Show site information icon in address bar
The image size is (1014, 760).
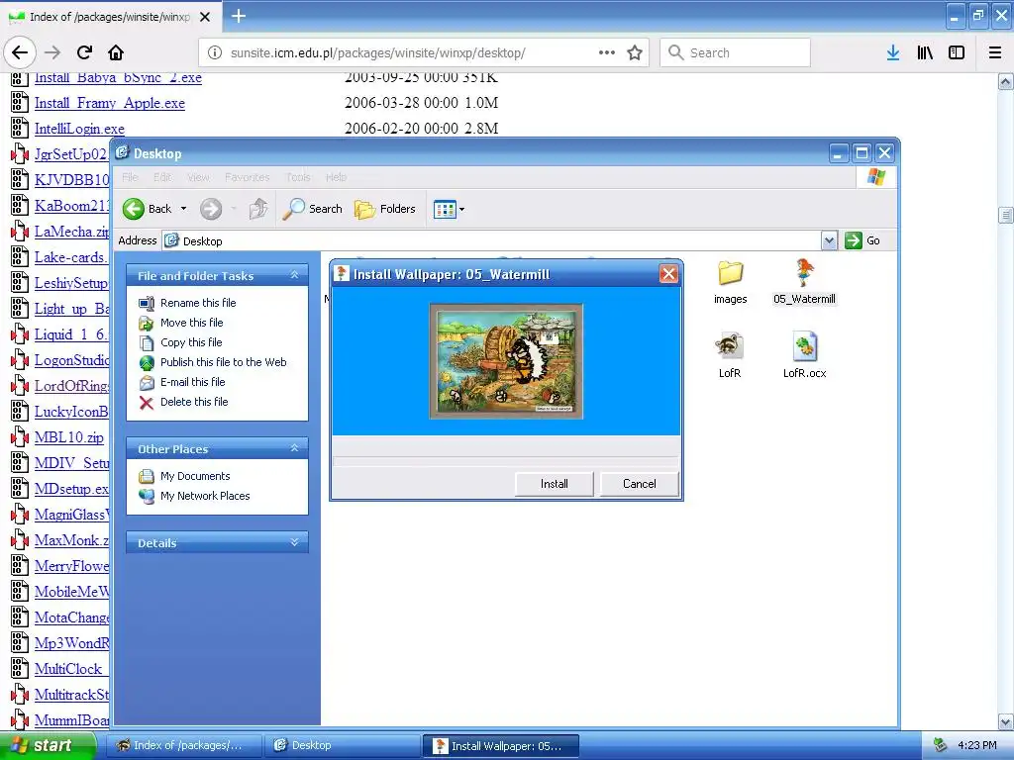(x=215, y=52)
